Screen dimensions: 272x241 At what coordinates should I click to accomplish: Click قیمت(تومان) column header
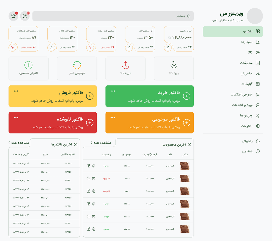[x=150, y=155]
